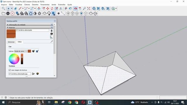Open the Select tool dropdown arrow
This screenshot has width=187, height=105.
12,8
